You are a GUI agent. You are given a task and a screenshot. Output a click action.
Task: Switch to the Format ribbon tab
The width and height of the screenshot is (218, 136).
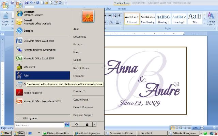point(122,8)
